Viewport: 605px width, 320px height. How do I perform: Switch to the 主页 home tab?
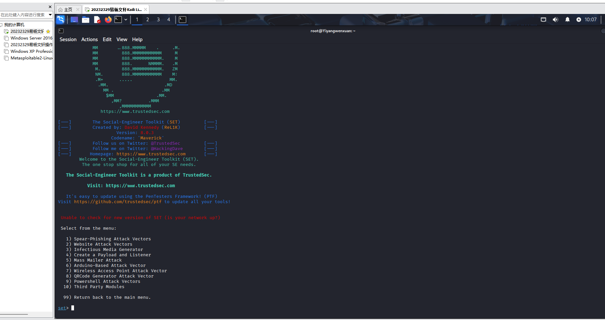tap(68, 10)
